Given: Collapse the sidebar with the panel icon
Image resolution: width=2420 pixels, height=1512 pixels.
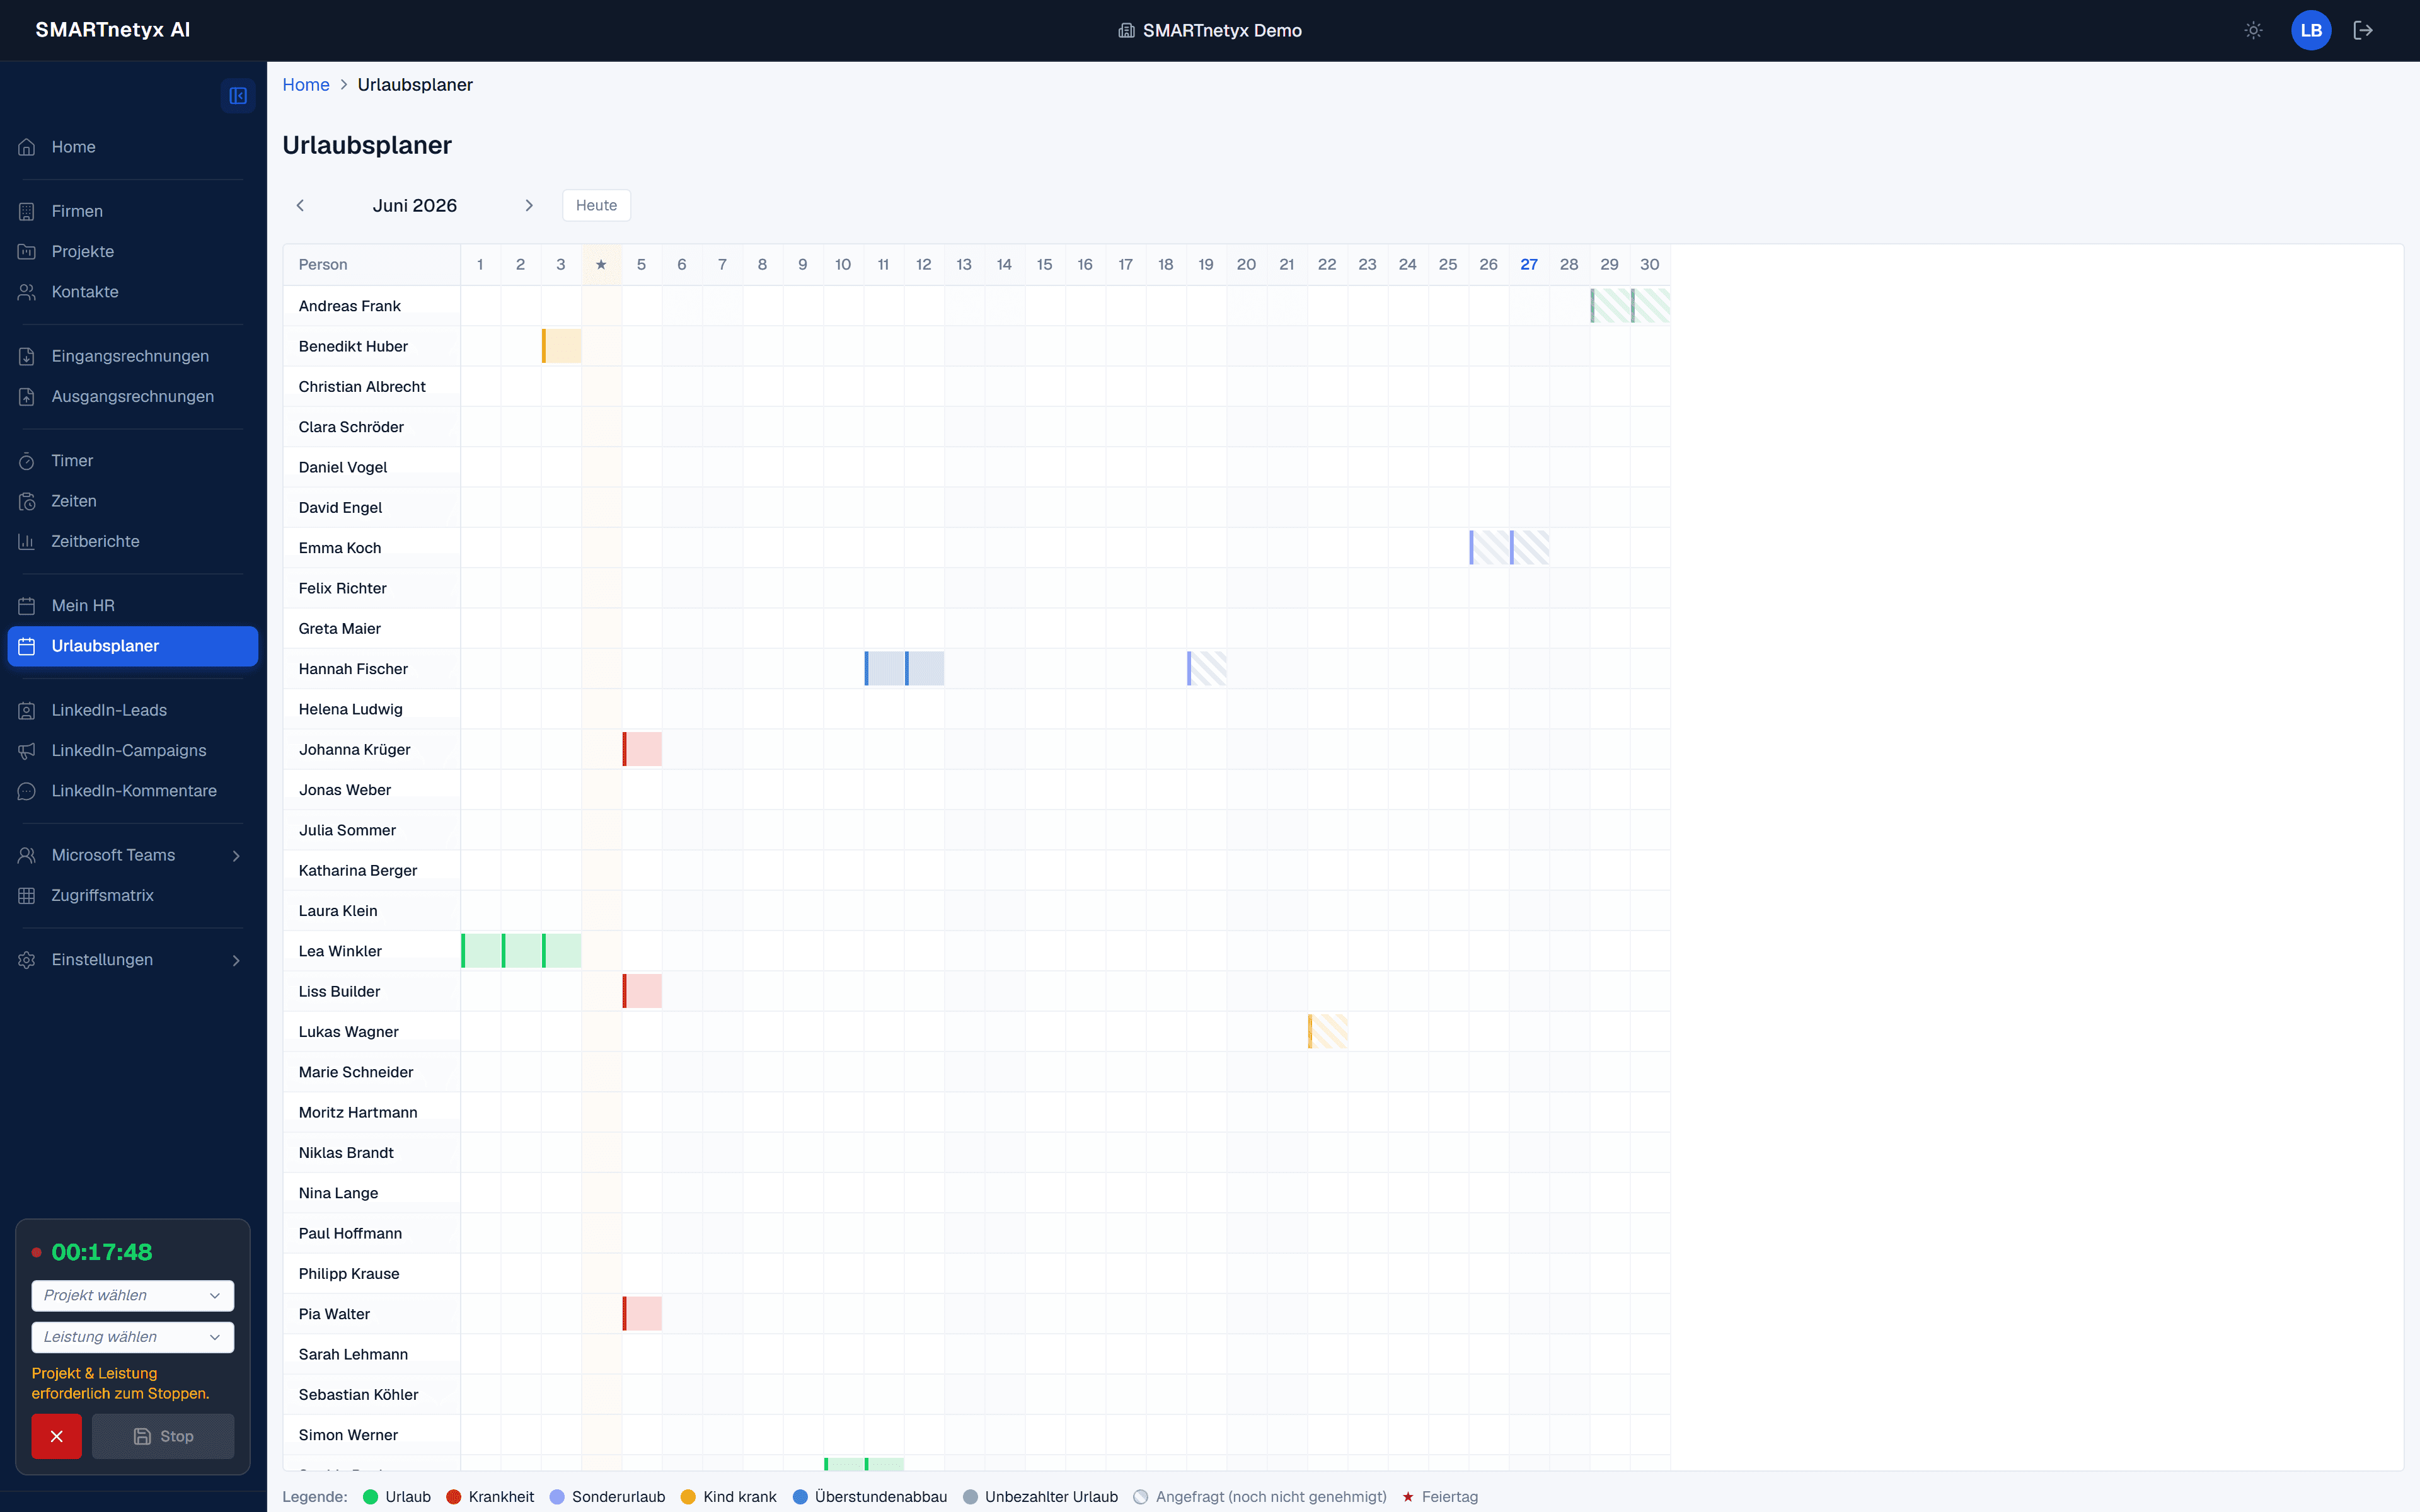Looking at the screenshot, I should (238, 96).
